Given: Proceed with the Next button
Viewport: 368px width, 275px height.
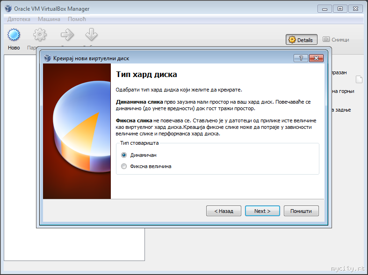Looking at the screenshot, I should (262, 211).
